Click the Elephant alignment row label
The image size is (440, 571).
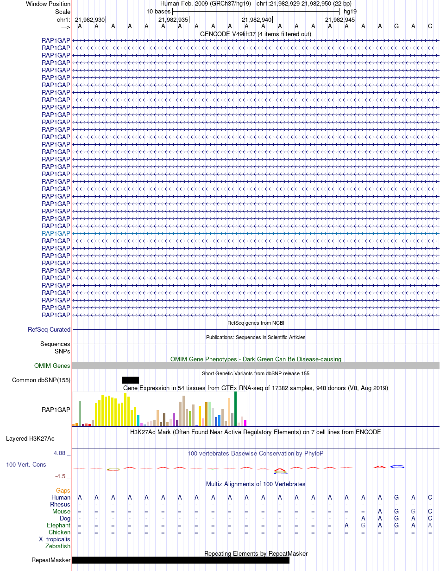click(59, 525)
